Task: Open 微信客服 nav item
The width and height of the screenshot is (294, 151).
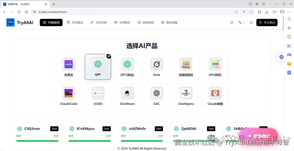Action: click(170, 23)
